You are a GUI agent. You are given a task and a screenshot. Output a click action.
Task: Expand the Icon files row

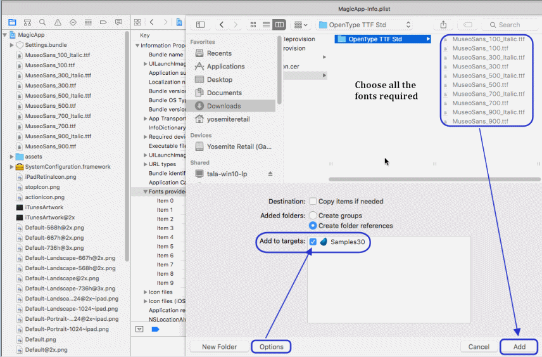pyautogui.click(x=146, y=292)
